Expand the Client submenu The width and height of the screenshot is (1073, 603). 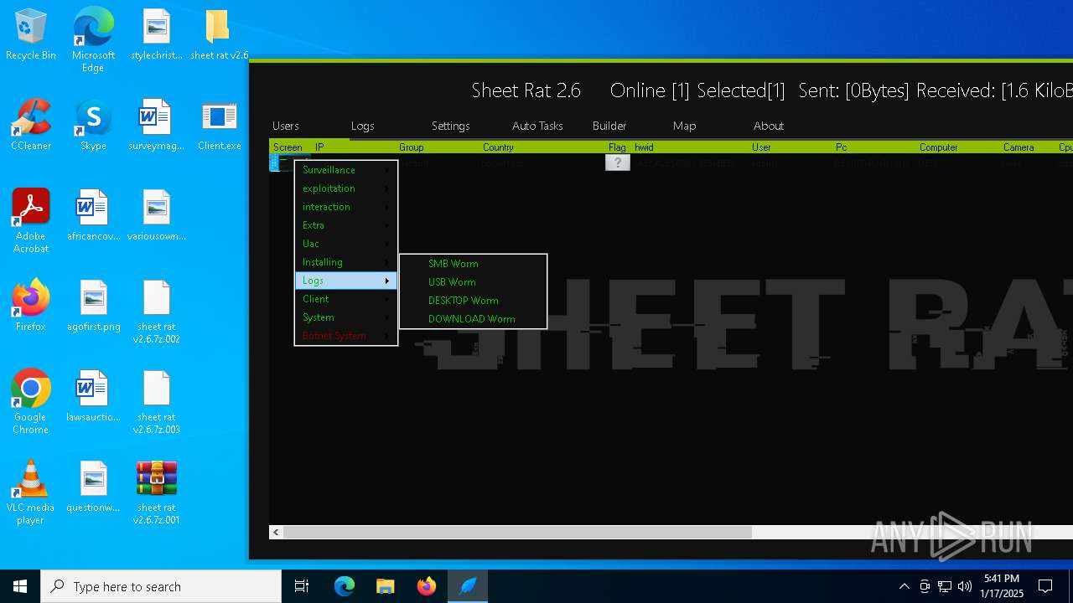tap(345, 299)
